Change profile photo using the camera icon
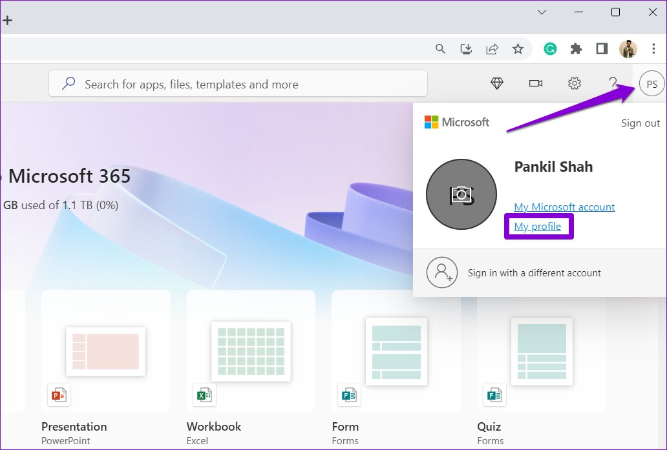Image resolution: width=667 pixels, height=450 pixels. click(461, 194)
